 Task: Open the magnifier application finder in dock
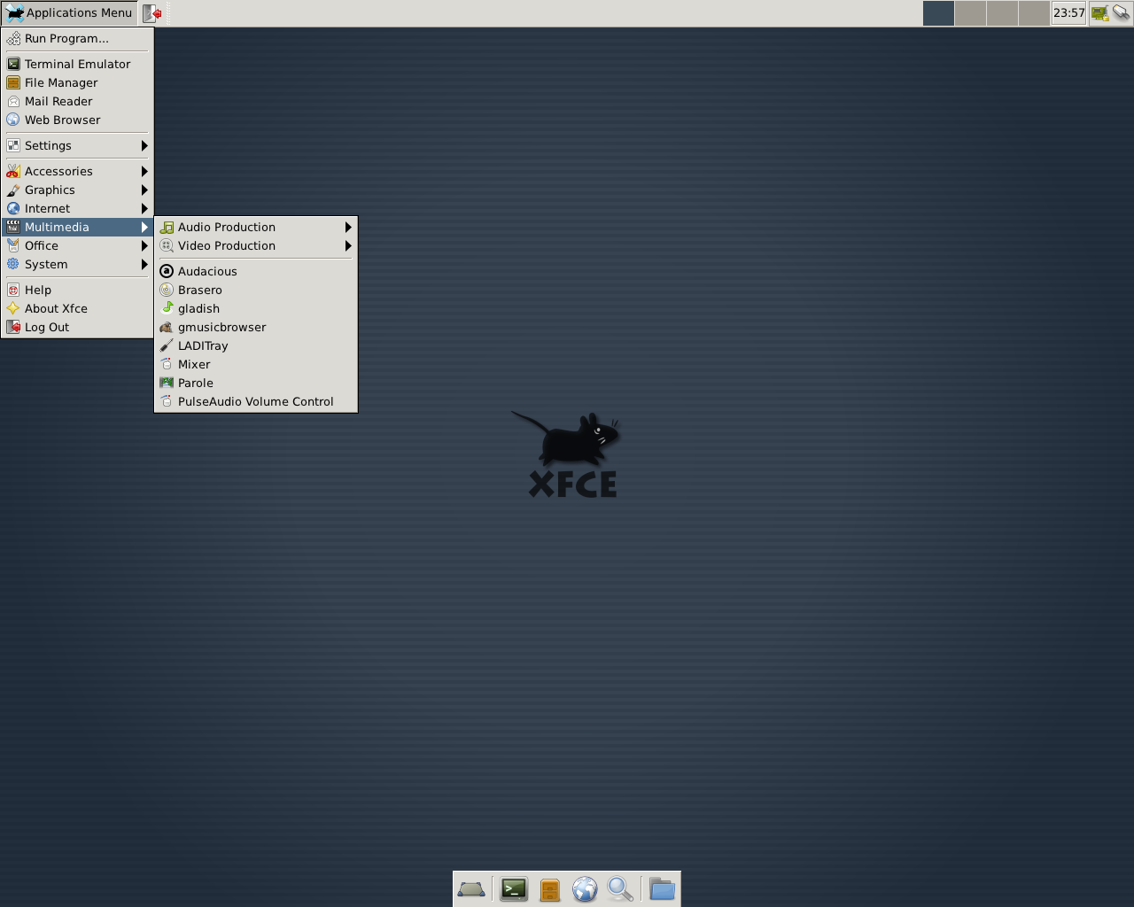click(620, 888)
